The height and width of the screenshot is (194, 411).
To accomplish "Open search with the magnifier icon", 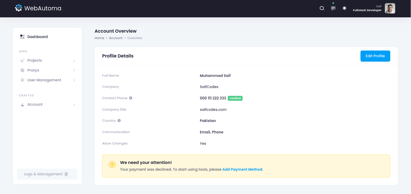I will coord(322,8).
